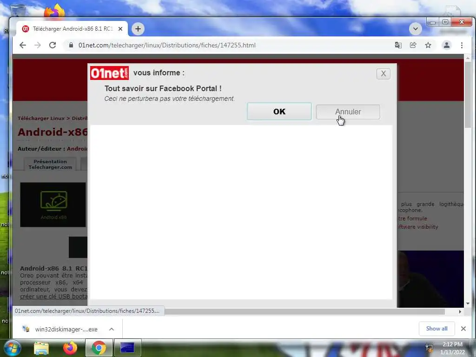
Task: Close the downloads bar
Action: pos(463,329)
